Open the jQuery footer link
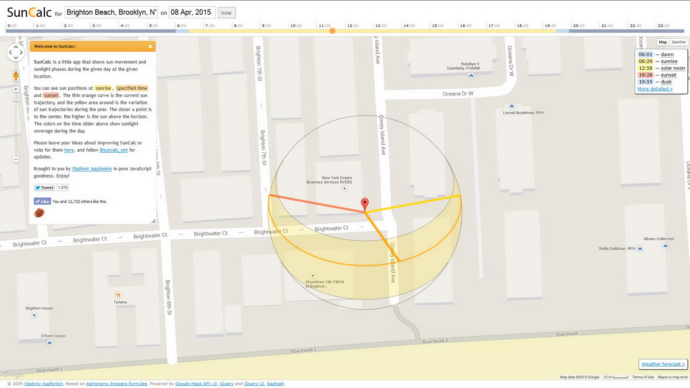The width and height of the screenshot is (690, 388). 226,384
